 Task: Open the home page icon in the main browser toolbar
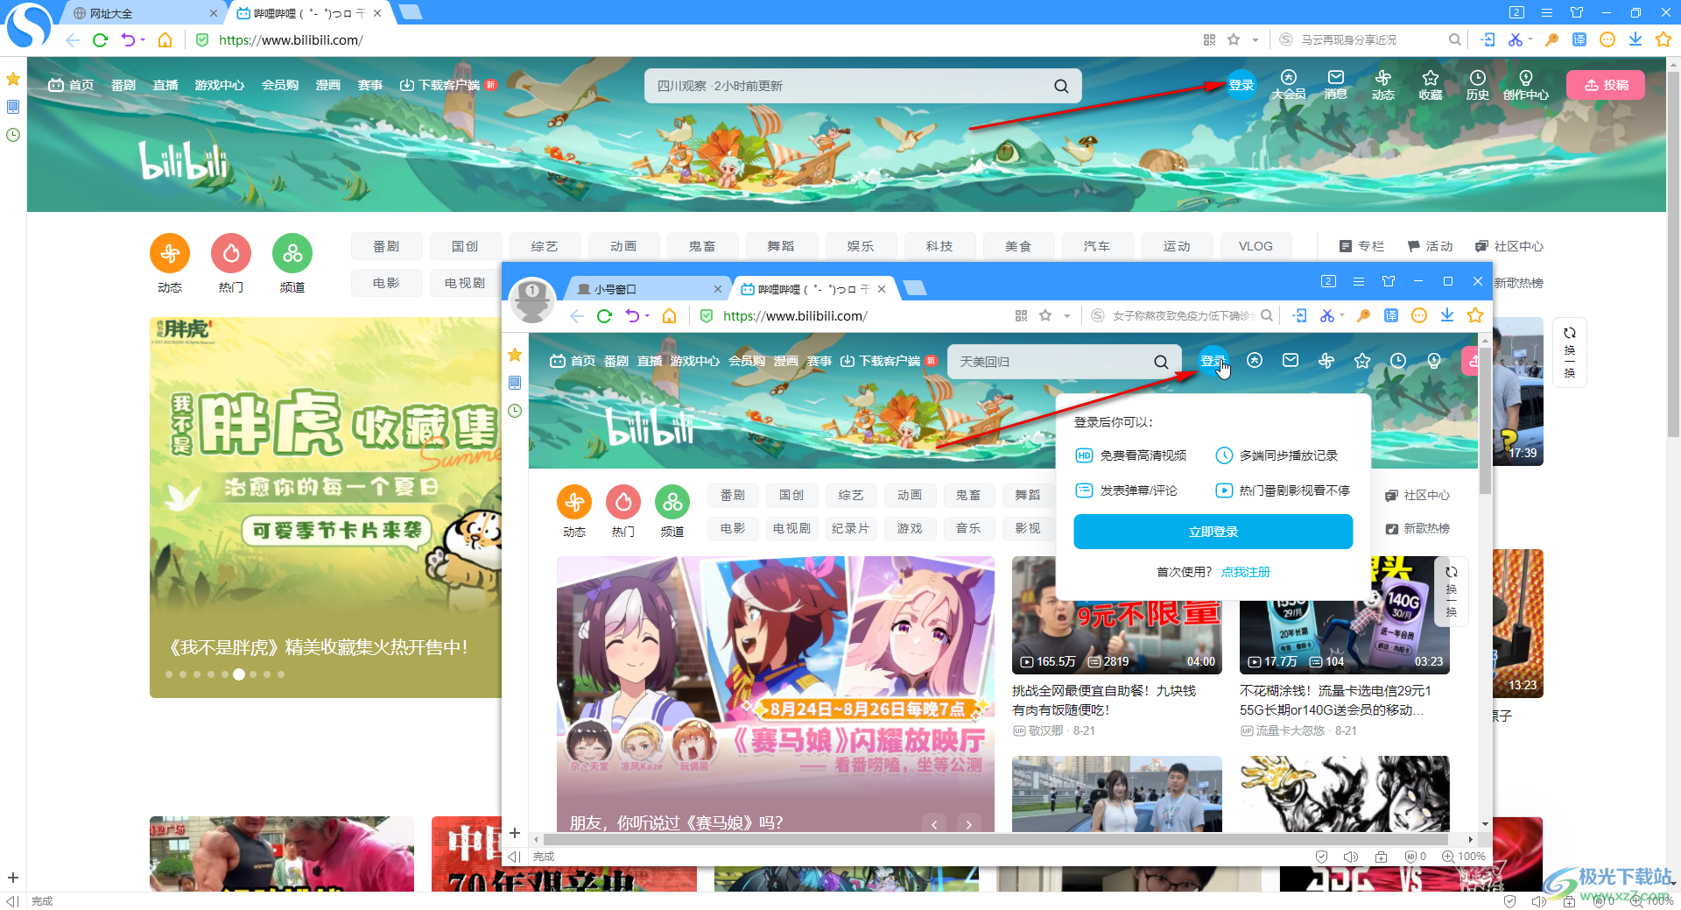pos(165,39)
